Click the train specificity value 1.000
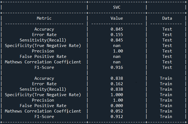Image resolution: width=188 pixels, height=124 pixels. click(117, 95)
